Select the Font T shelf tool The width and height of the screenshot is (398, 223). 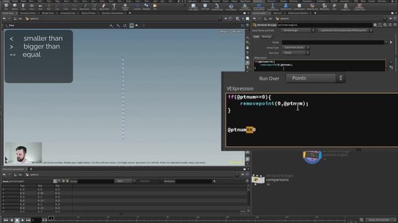[x=114, y=6]
